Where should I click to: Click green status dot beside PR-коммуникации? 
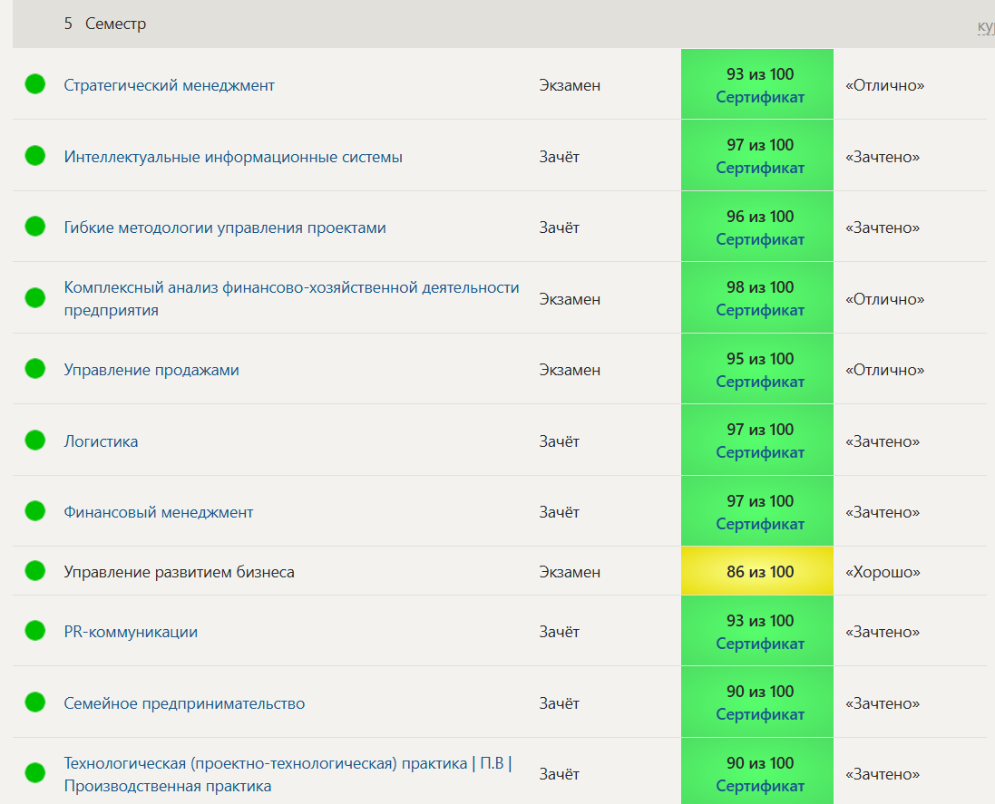coord(34,631)
